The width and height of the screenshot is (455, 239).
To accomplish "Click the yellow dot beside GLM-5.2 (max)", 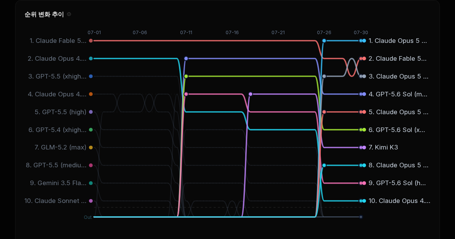I will tap(91, 147).
